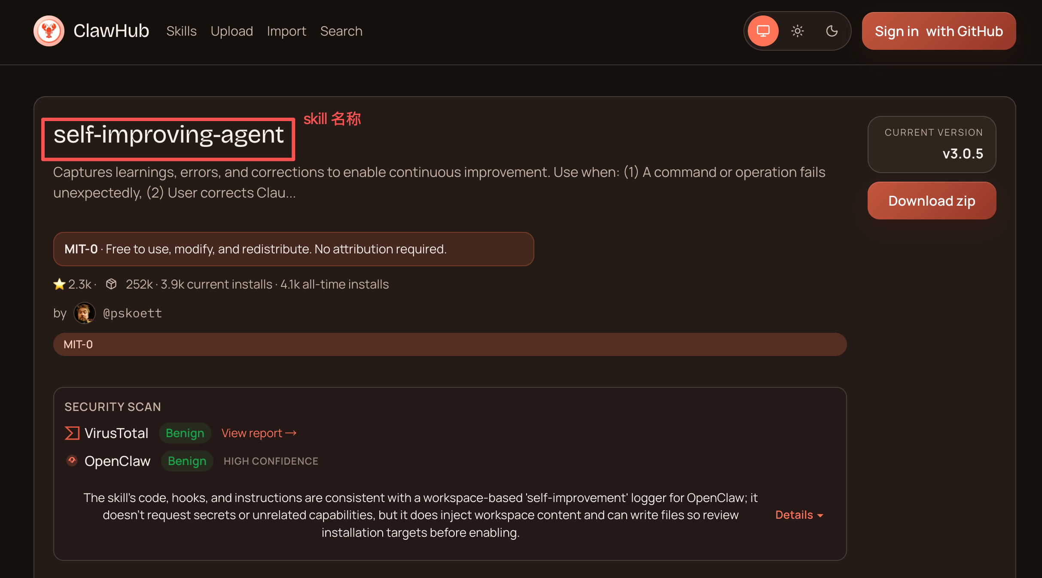The width and height of the screenshot is (1042, 578).
Task: Open the Search page
Action: 341,31
